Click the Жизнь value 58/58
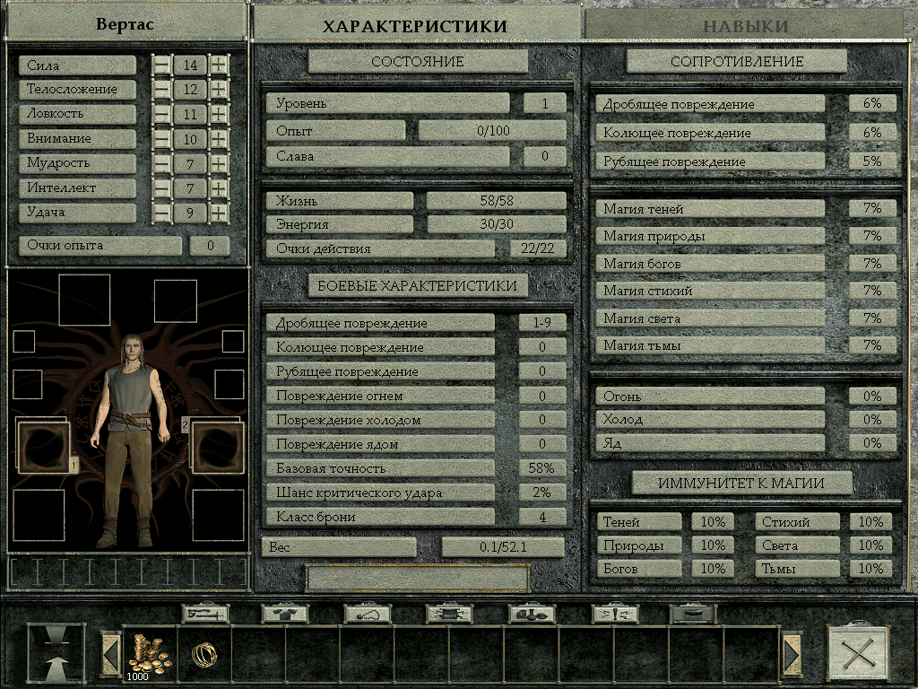Image resolution: width=918 pixels, height=689 pixels. coord(496,200)
